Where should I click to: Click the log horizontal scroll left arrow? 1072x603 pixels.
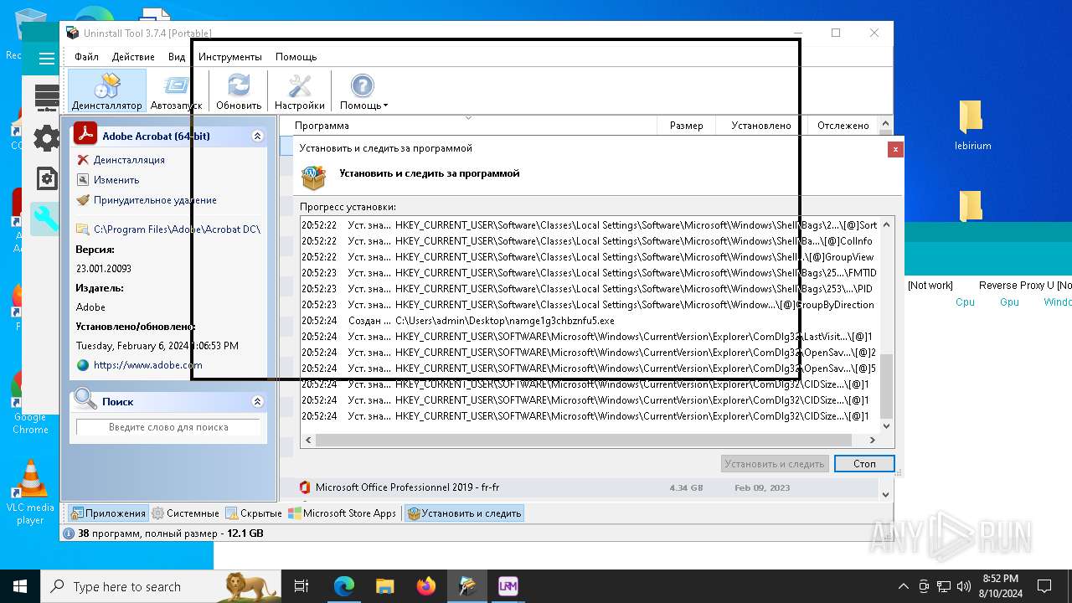tap(308, 440)
